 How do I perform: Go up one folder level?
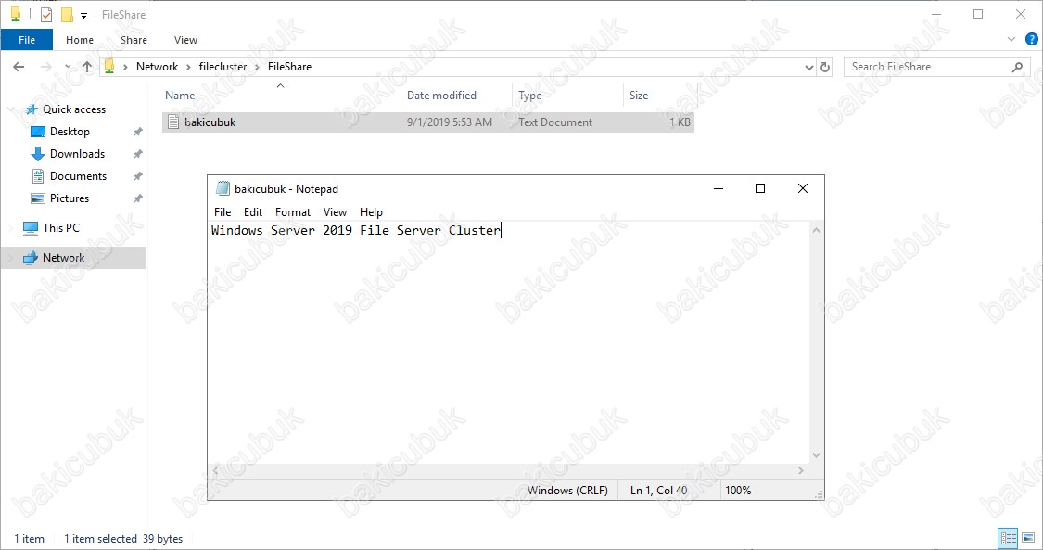87,67
